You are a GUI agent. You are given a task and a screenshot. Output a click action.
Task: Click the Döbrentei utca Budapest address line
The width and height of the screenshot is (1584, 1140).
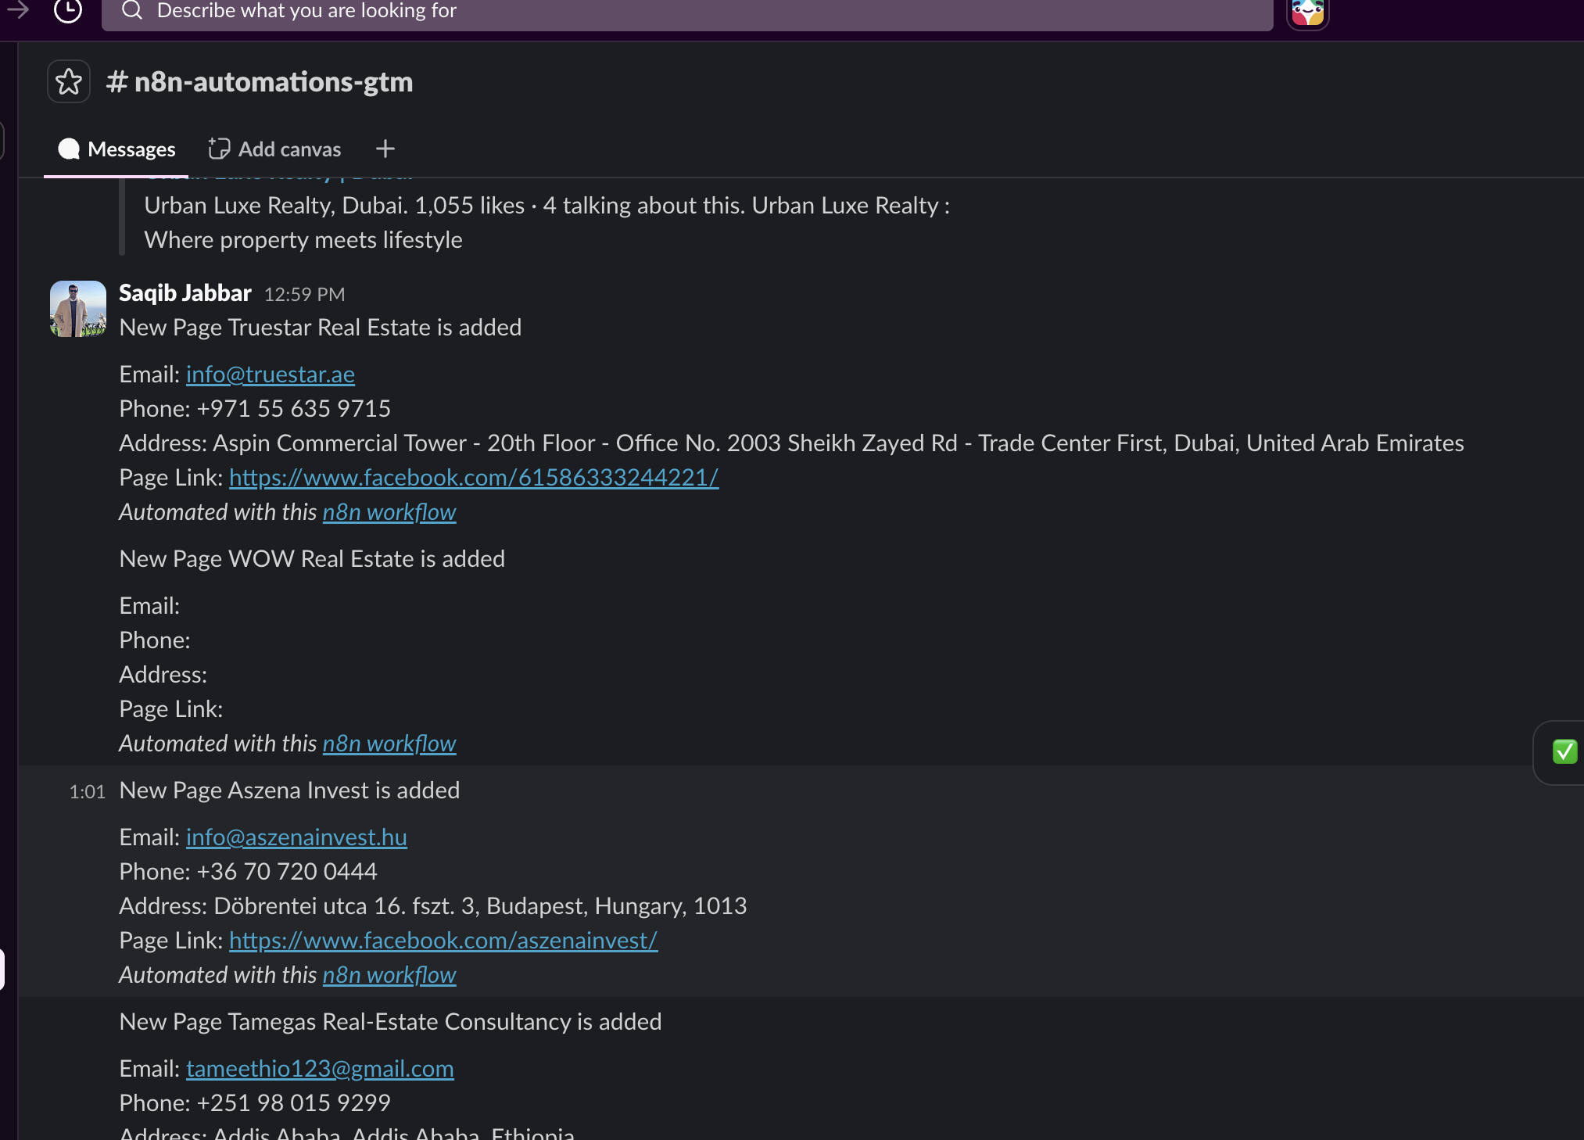coord(433,906)
